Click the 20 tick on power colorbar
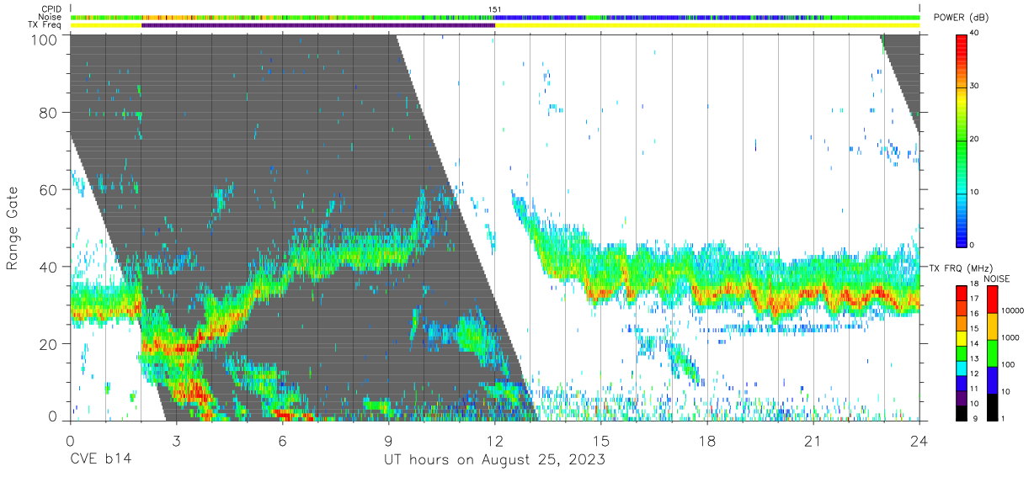 click(974, 139)
